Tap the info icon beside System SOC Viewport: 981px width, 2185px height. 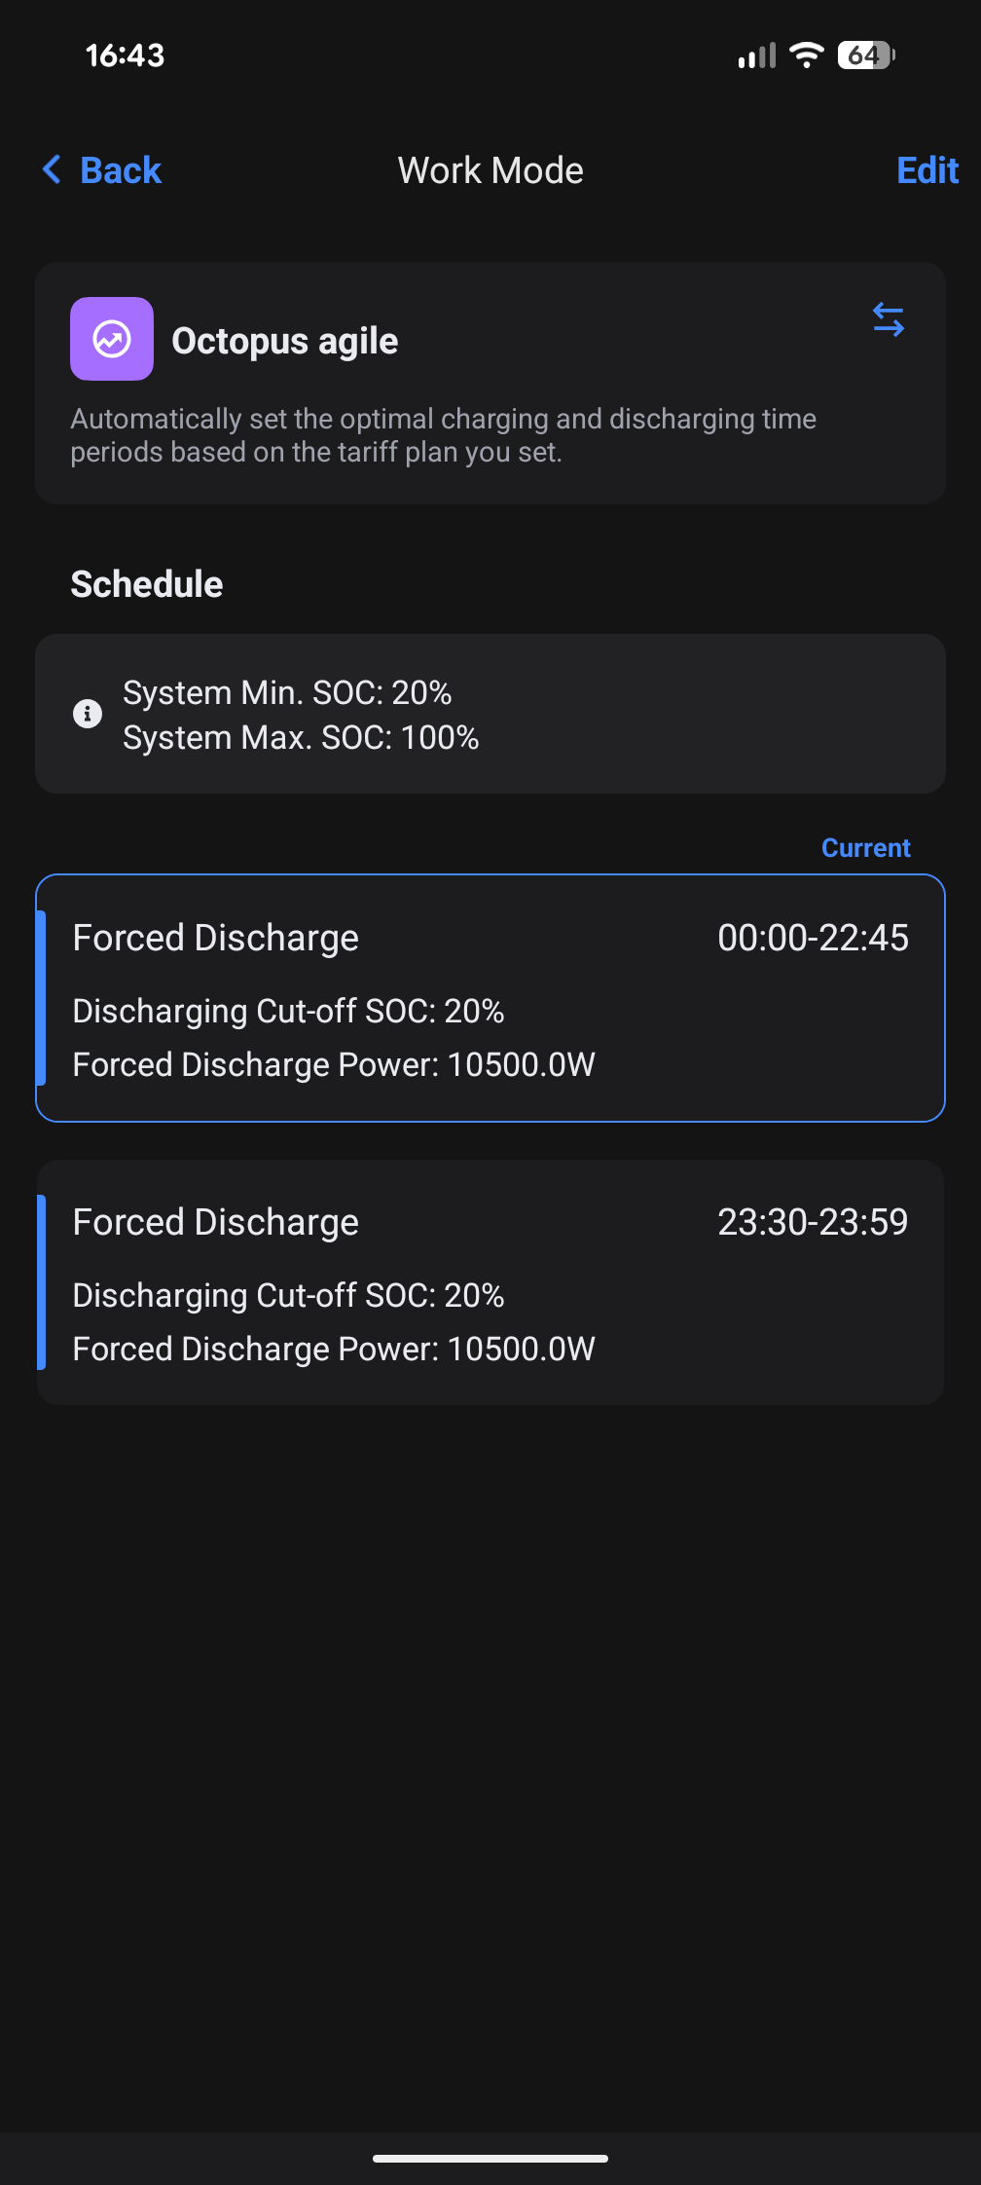point(88,714)
